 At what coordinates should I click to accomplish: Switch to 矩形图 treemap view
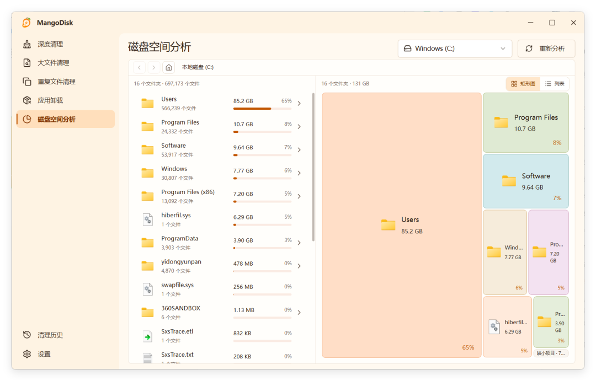pos(523,84)
